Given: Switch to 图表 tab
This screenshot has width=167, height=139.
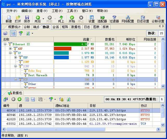Looking at the screenshot, I should coord(96,27).
